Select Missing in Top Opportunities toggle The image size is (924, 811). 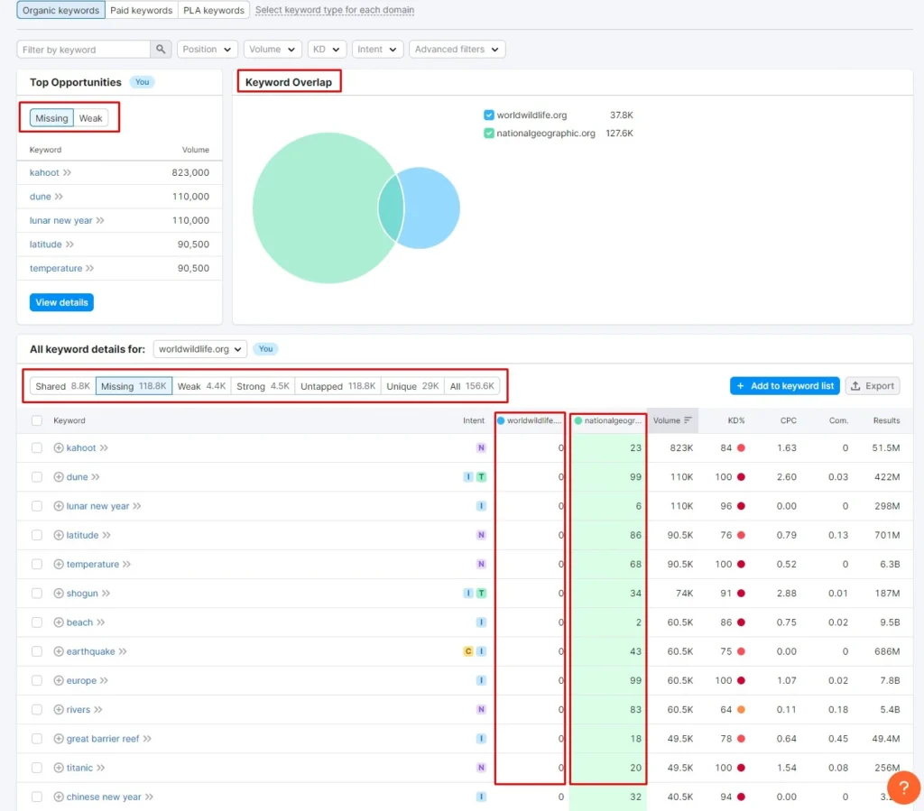[x=51, y=118]
